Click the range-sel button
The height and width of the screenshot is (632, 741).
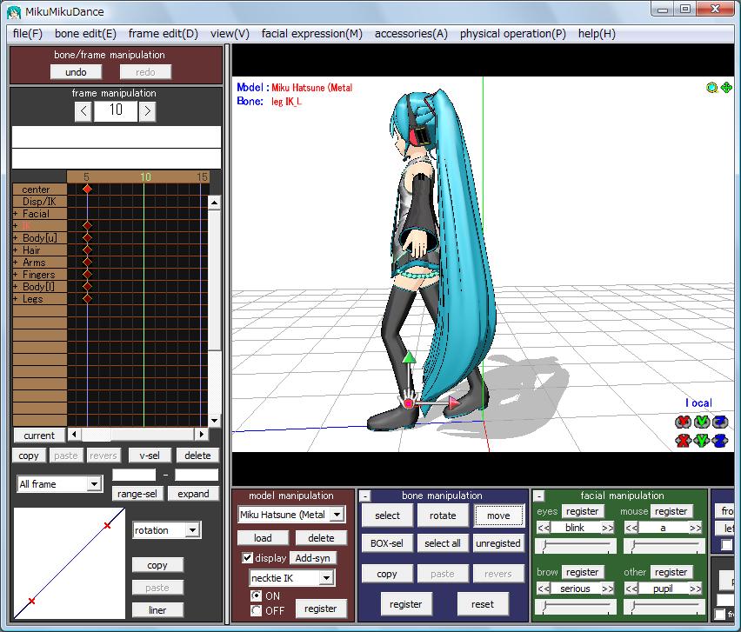coord(137,494)
